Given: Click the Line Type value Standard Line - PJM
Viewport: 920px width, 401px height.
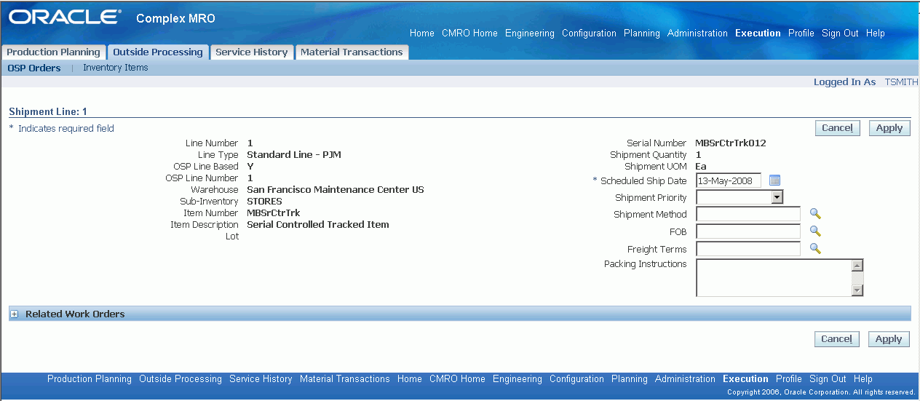Looking at the screenshot, I should 294,155.
